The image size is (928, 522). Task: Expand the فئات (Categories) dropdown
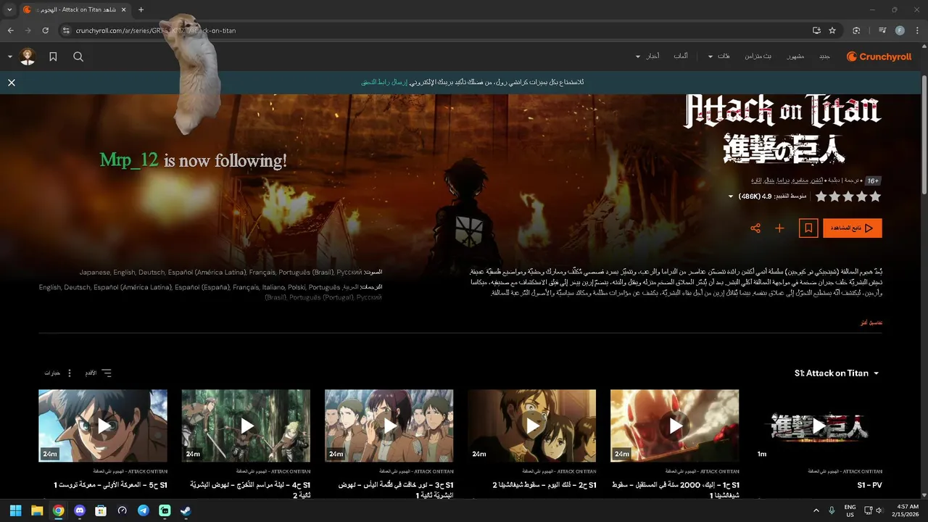[719, 57]
